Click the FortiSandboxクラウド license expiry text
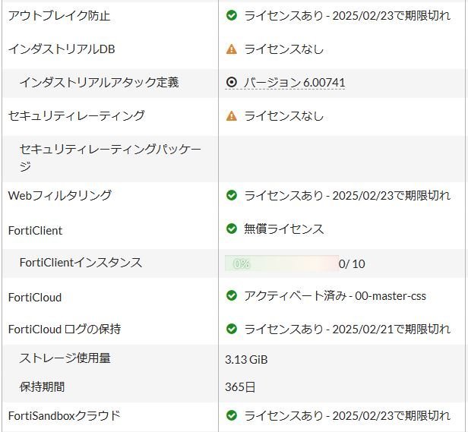468x432 pixels. [347, 415]
